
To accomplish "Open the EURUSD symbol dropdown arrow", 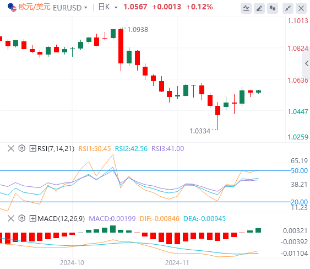I will pyautogui.click(x=85, y=8).
